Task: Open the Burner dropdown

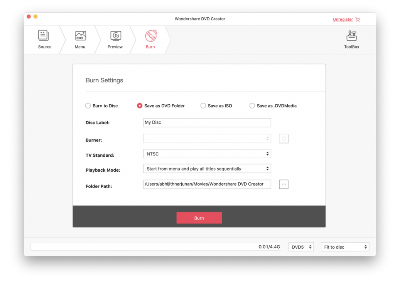Action: pos(207,139)
